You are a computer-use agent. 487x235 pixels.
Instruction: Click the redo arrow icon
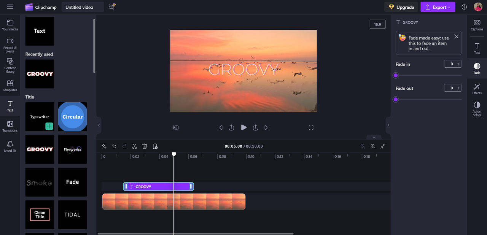[124, 146]
